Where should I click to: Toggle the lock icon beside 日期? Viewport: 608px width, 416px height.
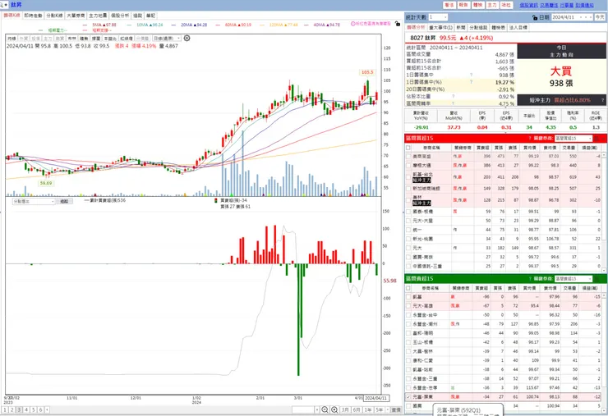tap(535, 17)
